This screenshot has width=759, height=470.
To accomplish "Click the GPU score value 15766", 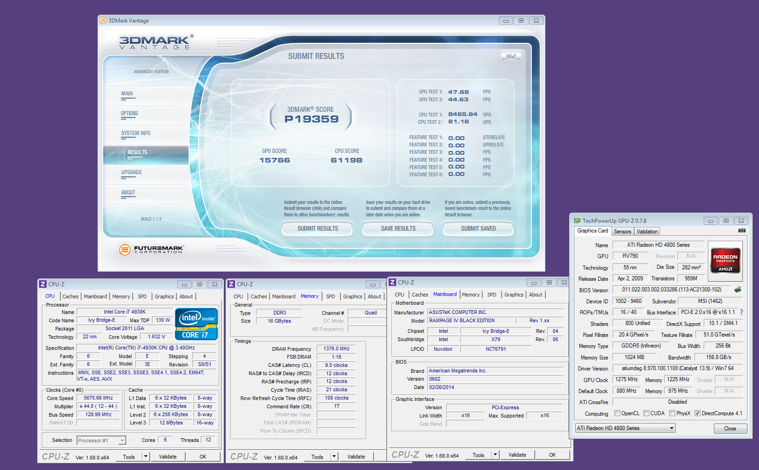I will point(274,160).
